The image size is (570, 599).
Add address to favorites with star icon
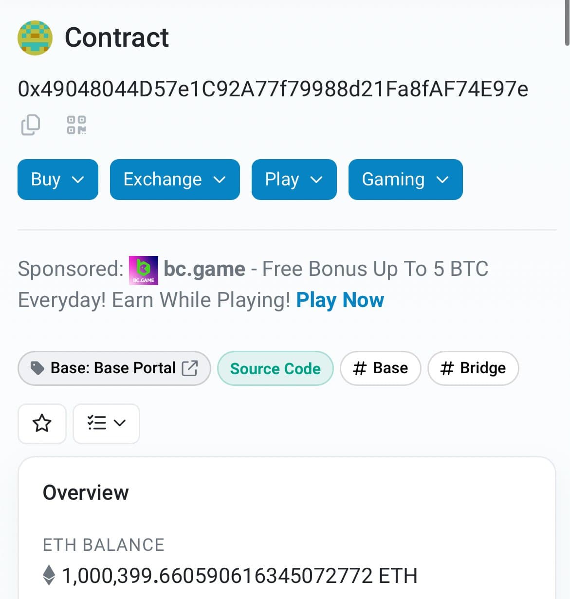click(x=42, y=423)
